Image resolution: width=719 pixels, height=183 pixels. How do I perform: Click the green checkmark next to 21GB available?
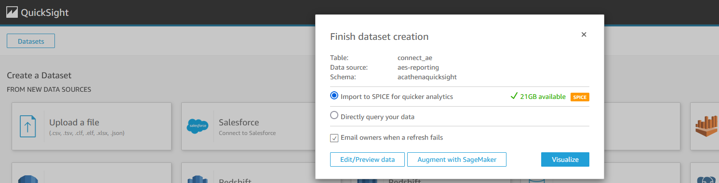point(514,96)
